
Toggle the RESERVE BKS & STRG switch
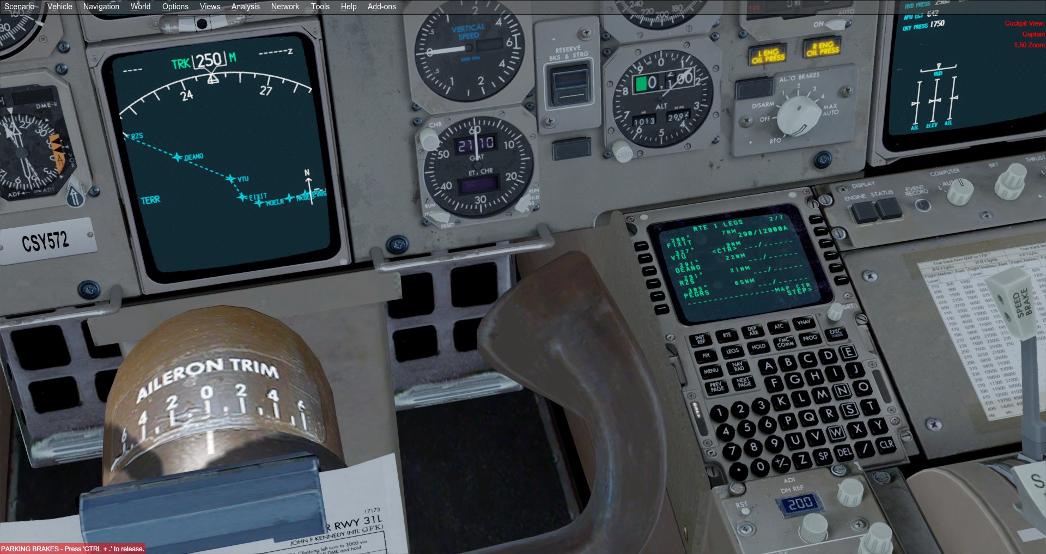[570, 86]
